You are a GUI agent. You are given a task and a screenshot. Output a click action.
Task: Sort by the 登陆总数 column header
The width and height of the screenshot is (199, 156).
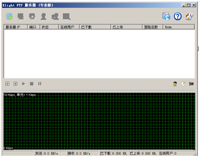[x=152, y=27]
